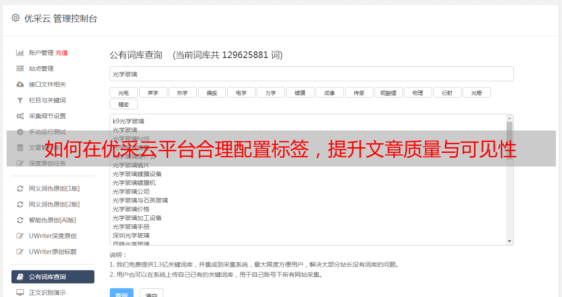Click the 光栅 tag button
The height and width of the screenshot is (297, 562).
pos(477,92)
